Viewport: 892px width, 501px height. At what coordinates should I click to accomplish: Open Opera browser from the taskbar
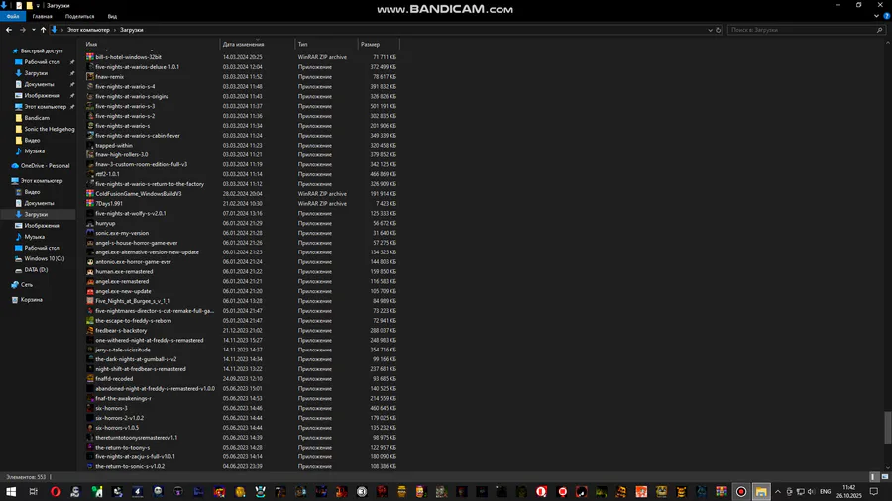[x=56, y=492]
